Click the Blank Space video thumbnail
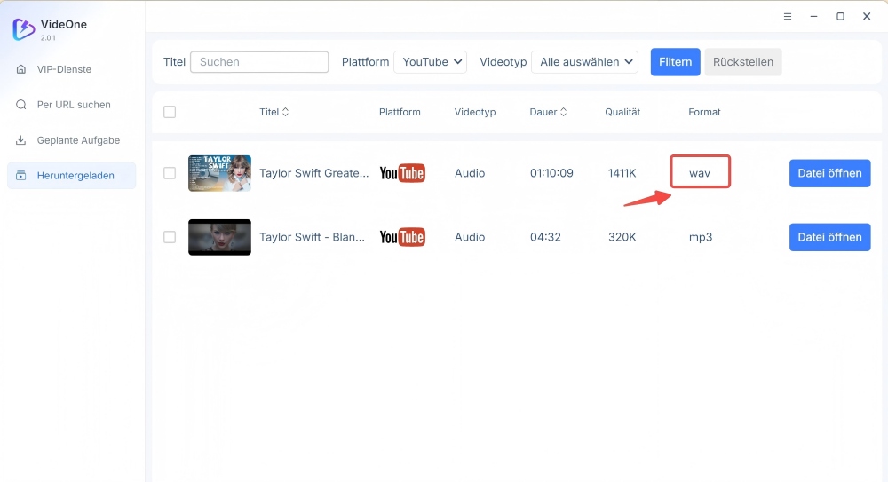This screenshot has width=888, height=482. 219,237
